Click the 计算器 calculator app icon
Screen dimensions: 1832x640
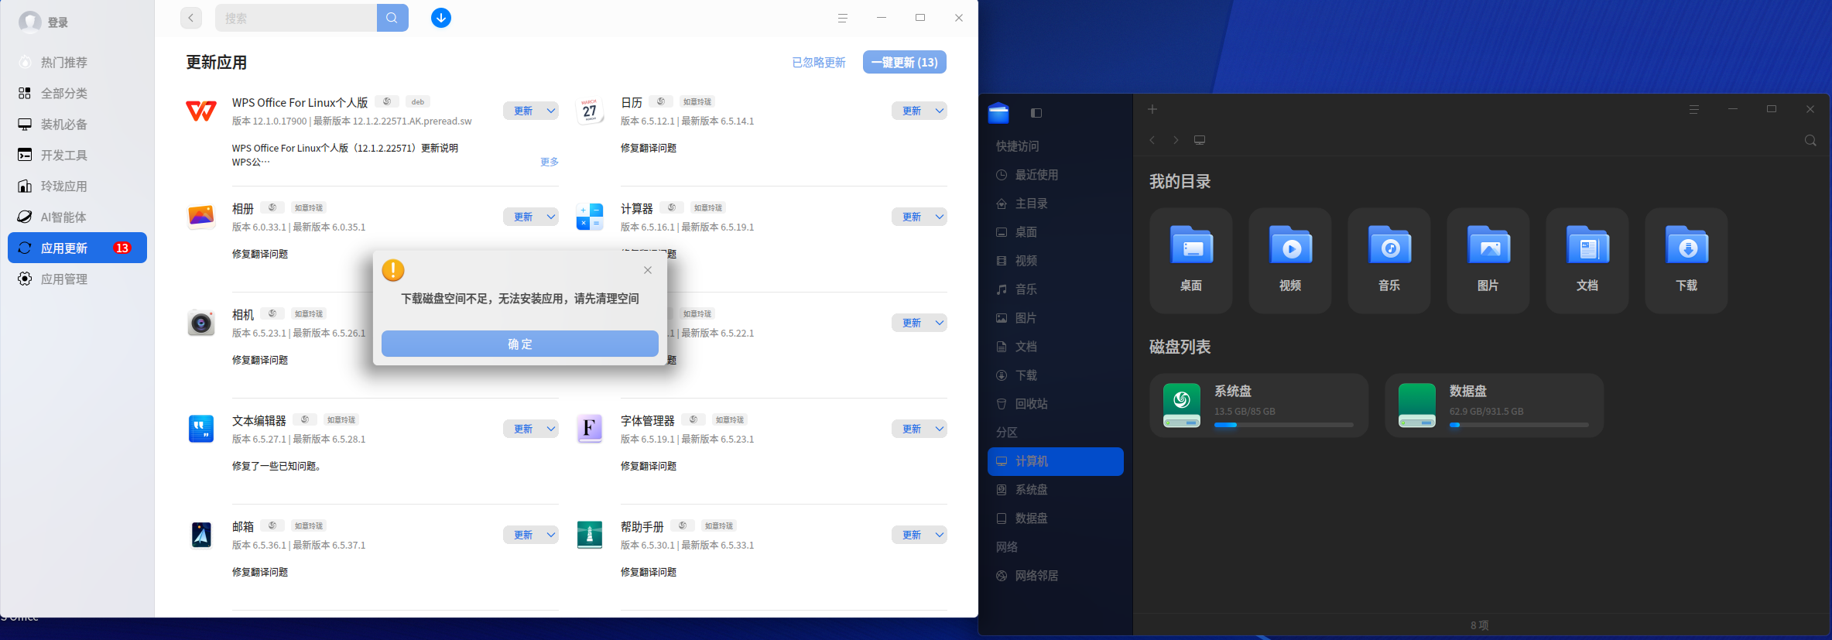(590, 217)
